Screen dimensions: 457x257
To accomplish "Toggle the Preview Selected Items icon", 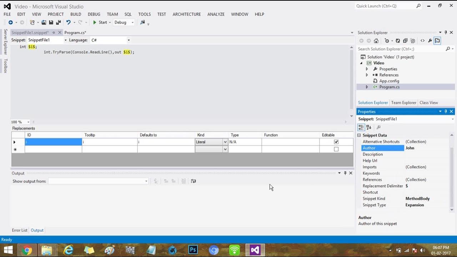I will (437, 41).
